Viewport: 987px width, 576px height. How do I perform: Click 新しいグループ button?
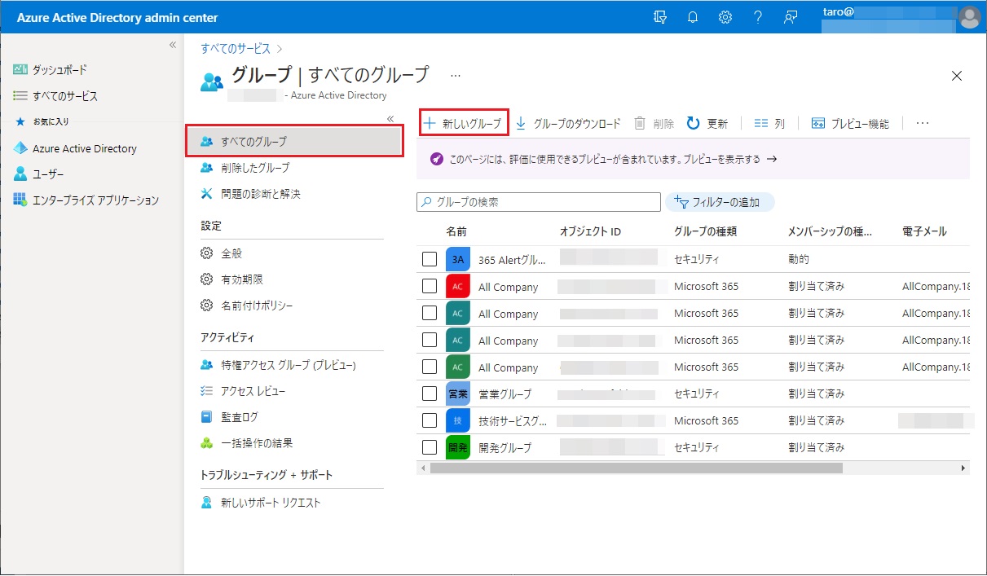tap(464, 123)
